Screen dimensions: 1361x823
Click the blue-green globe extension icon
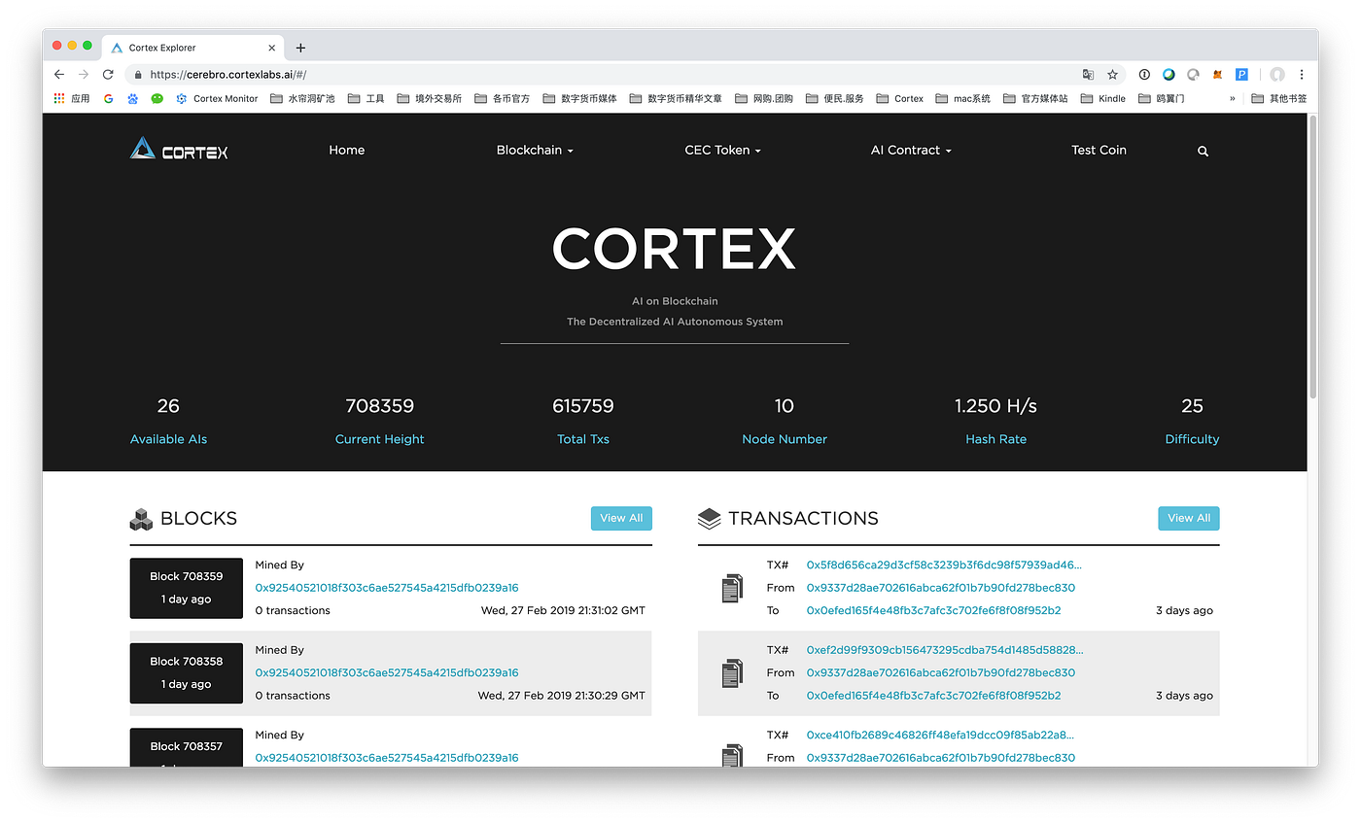pyautogui.click(x=1169, y=74)
